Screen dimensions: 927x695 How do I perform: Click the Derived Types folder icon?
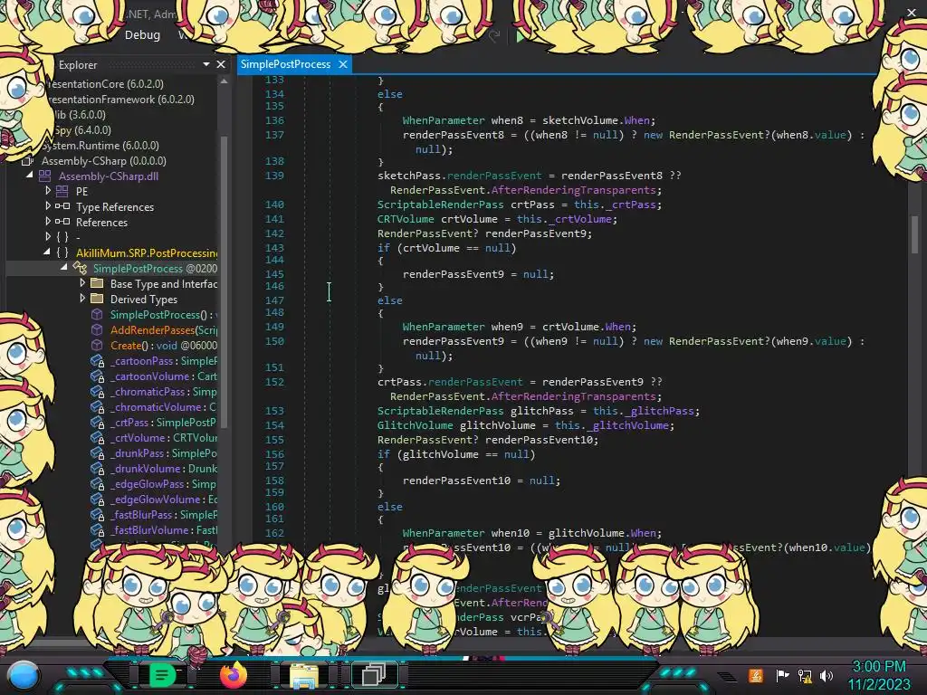(x=97, y=299)
